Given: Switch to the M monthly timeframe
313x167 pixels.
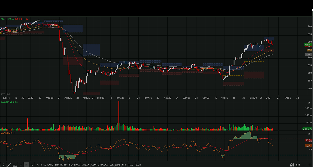Looking at the screenshot, I should point(38,165).
